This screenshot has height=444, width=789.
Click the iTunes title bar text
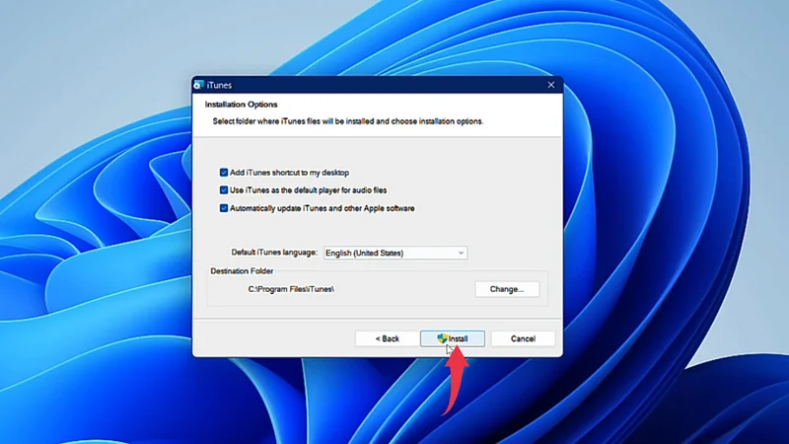click(219, 86)
